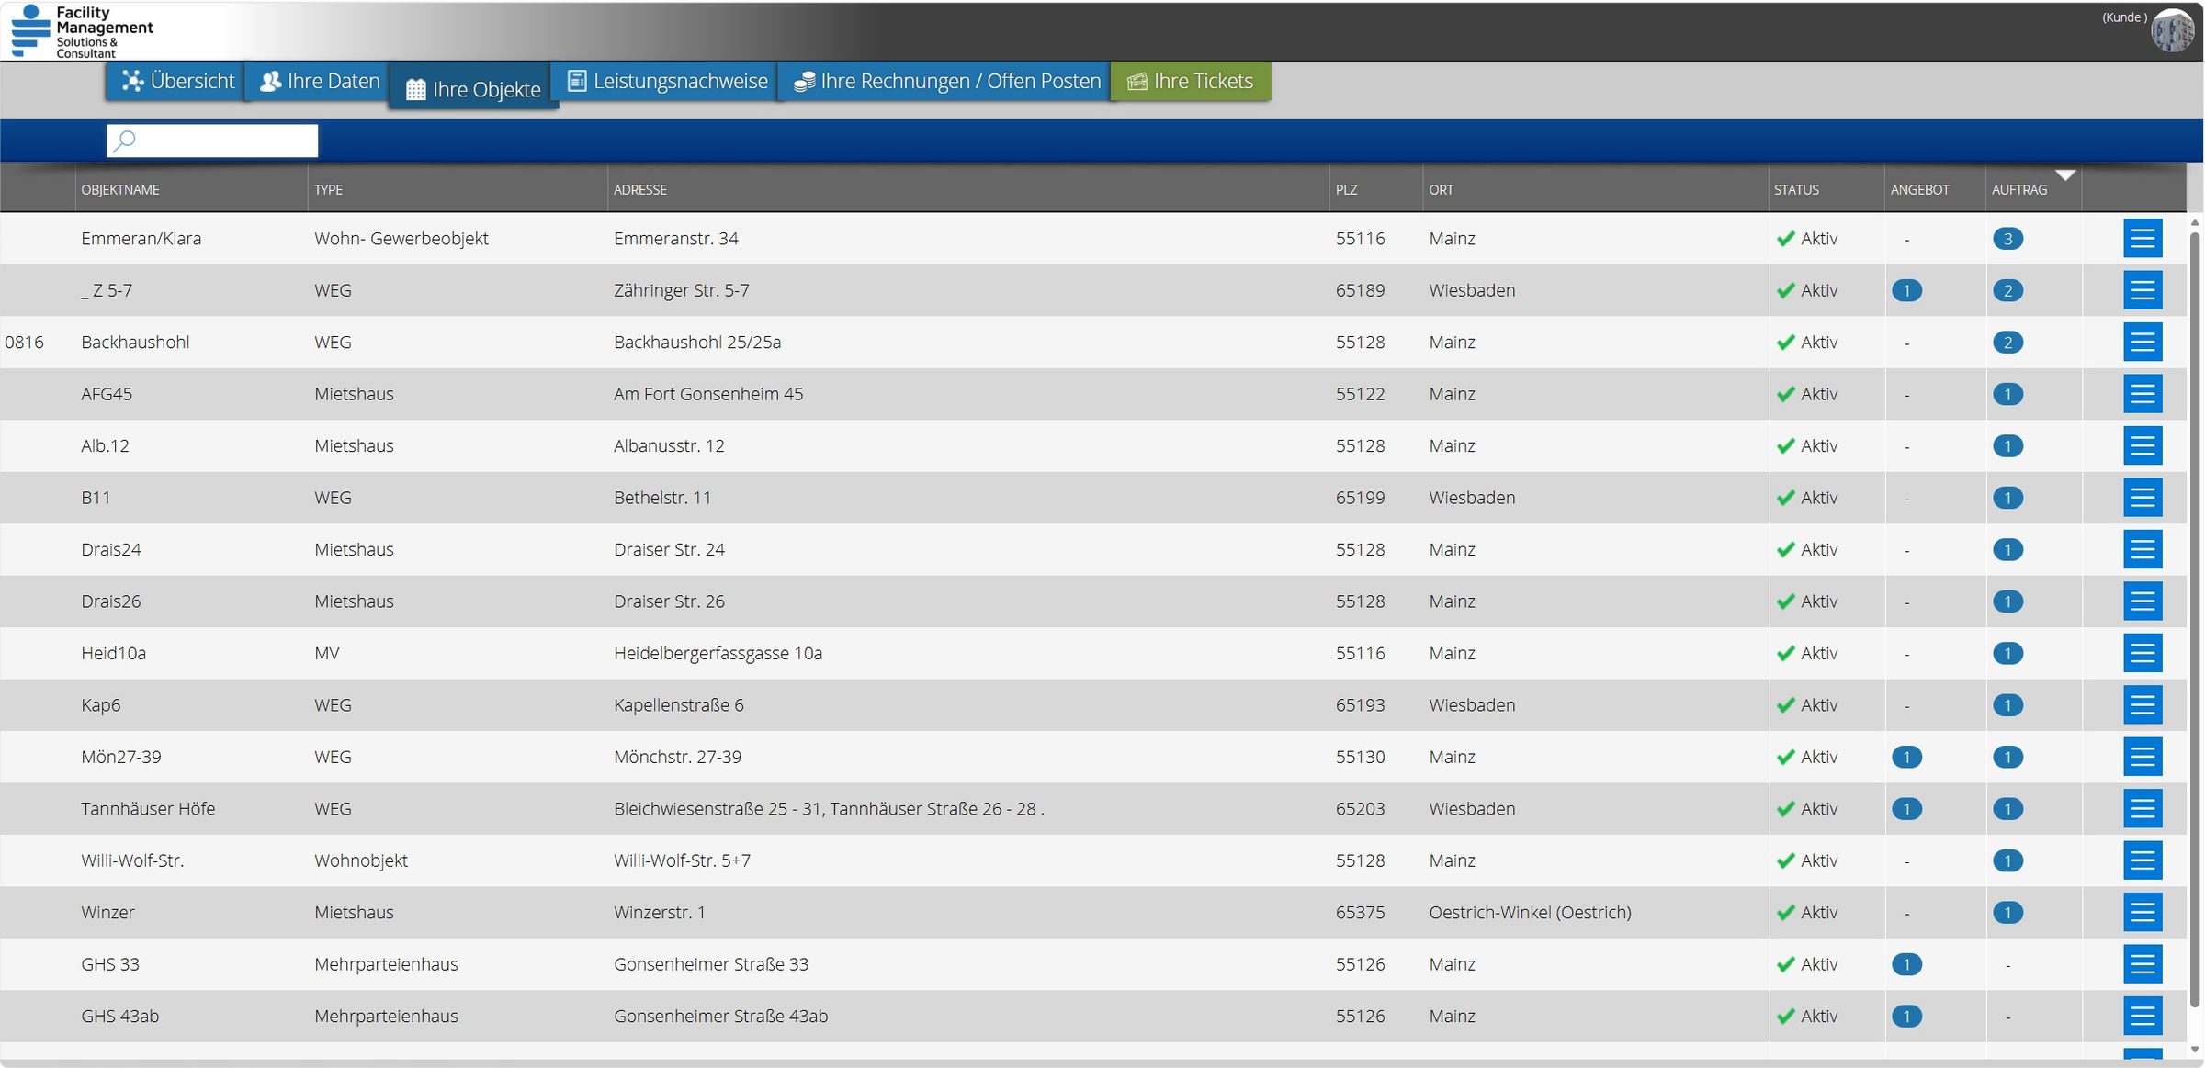Click Albanusstr. 12 address cell
The height and width of the screenshot is (1068, 2205).
[669, 446]
